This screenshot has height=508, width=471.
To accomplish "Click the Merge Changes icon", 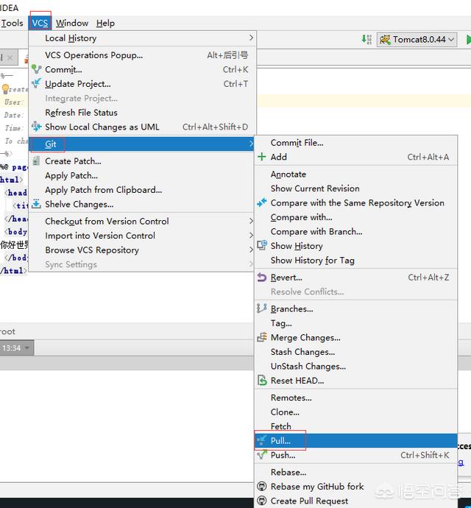I will coord(262,338).
